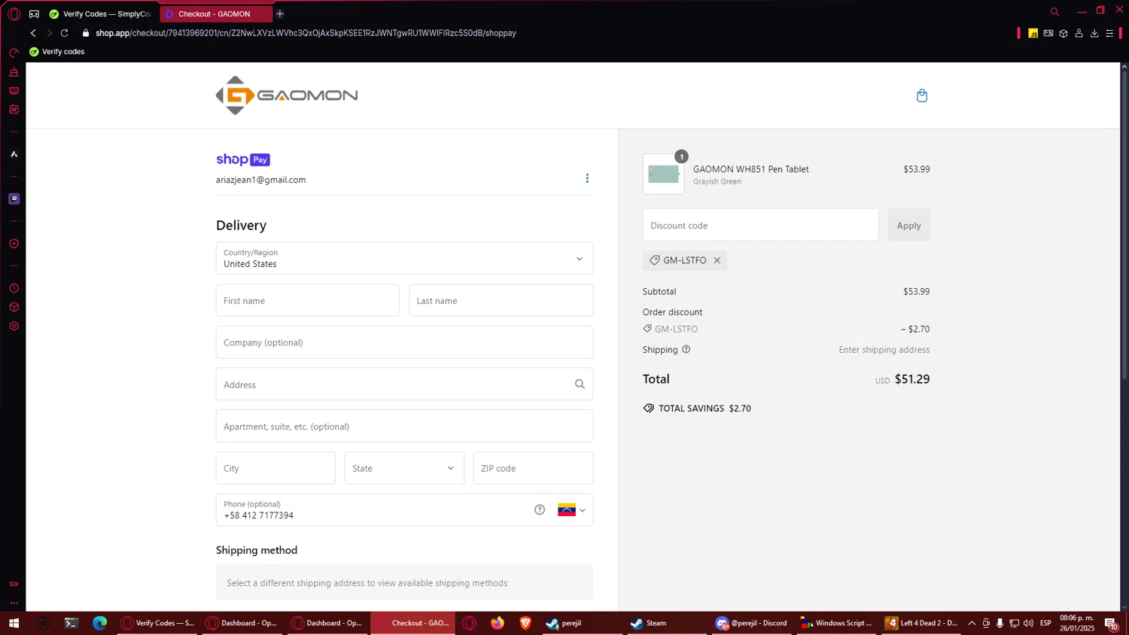Open the profile icon in browser toolbar
The image size is (1129, 635).
coord(1079,33)
